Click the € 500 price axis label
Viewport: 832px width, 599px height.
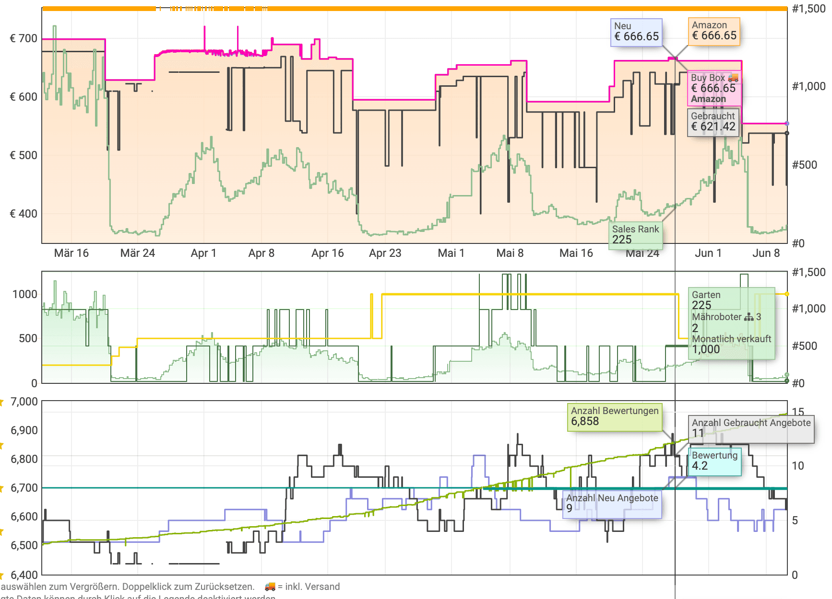(24, 155)
